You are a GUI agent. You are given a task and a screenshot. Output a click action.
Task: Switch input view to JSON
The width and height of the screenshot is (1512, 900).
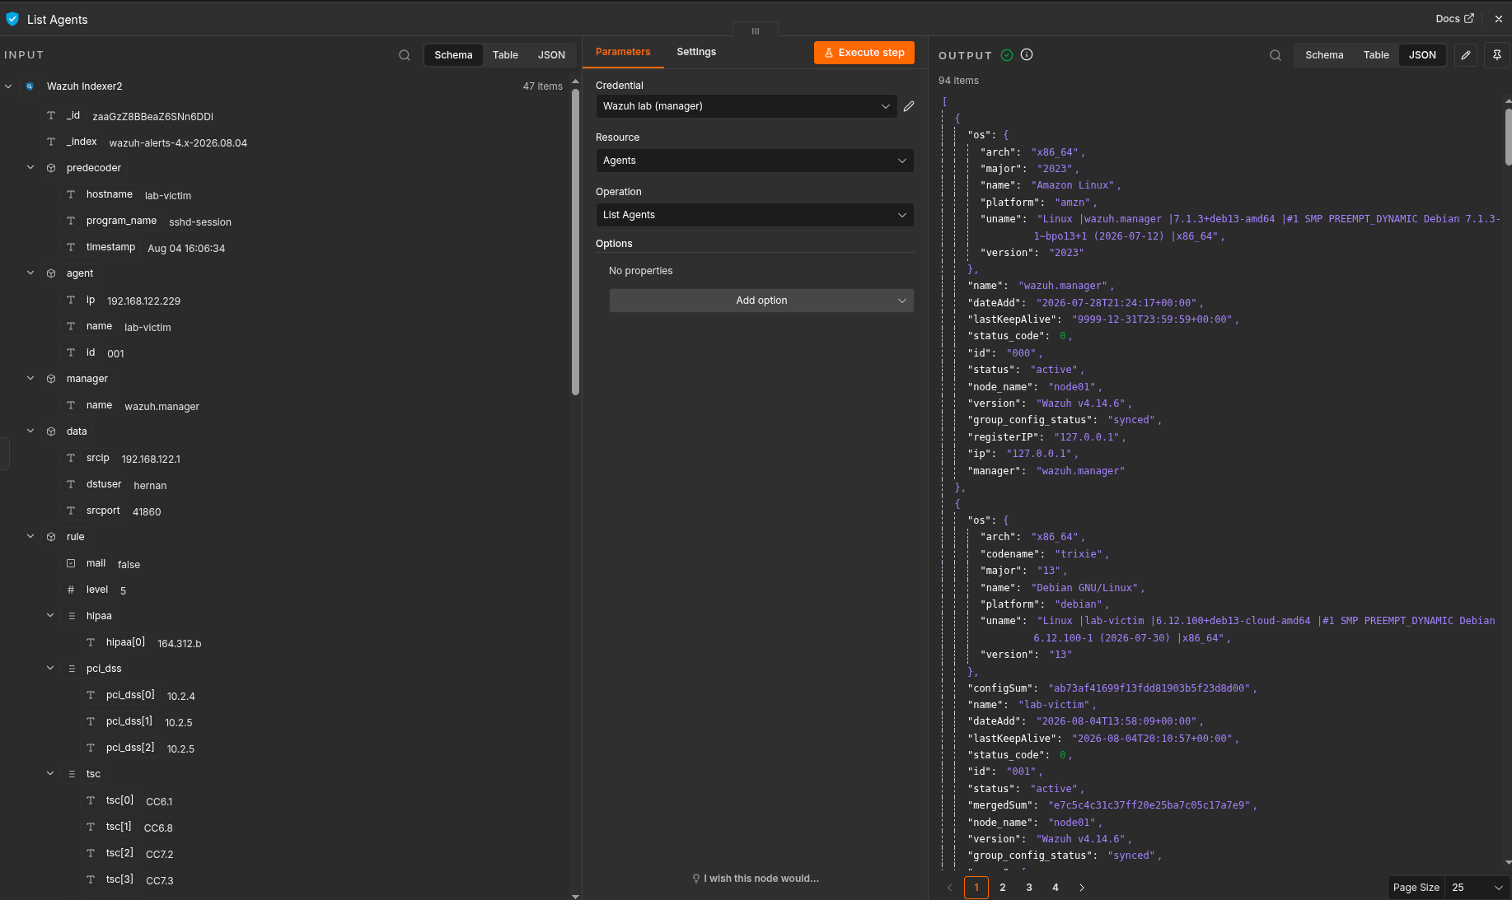click(551, 55)
